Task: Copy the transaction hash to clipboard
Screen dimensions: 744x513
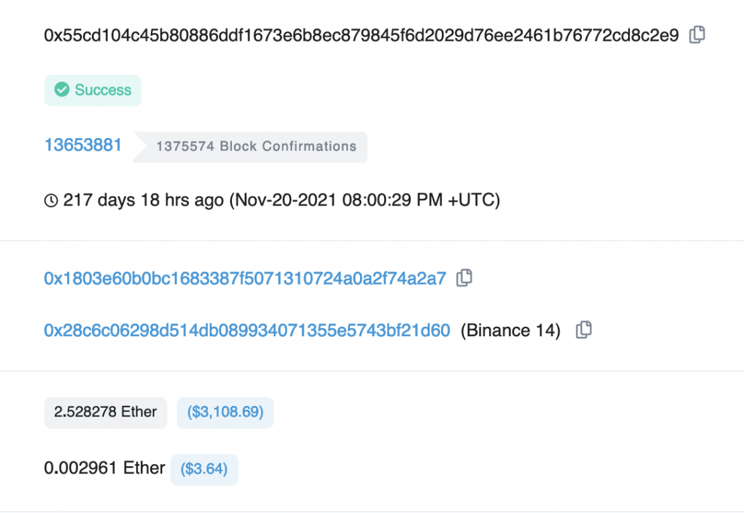Action: [697, 35]
